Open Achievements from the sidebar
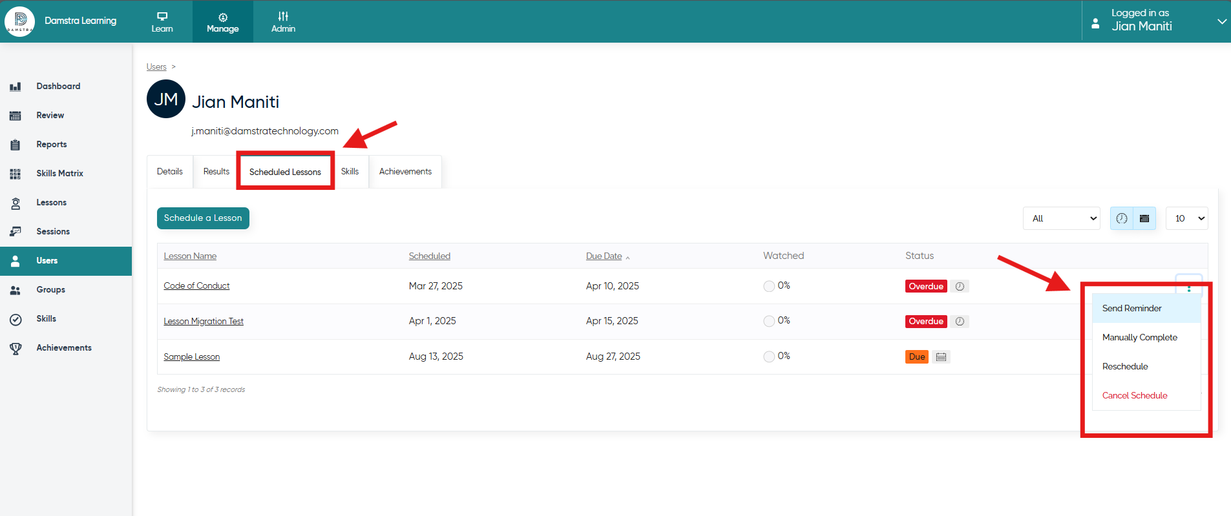Viewport: 1231px width, 516px height. [66, 348]
